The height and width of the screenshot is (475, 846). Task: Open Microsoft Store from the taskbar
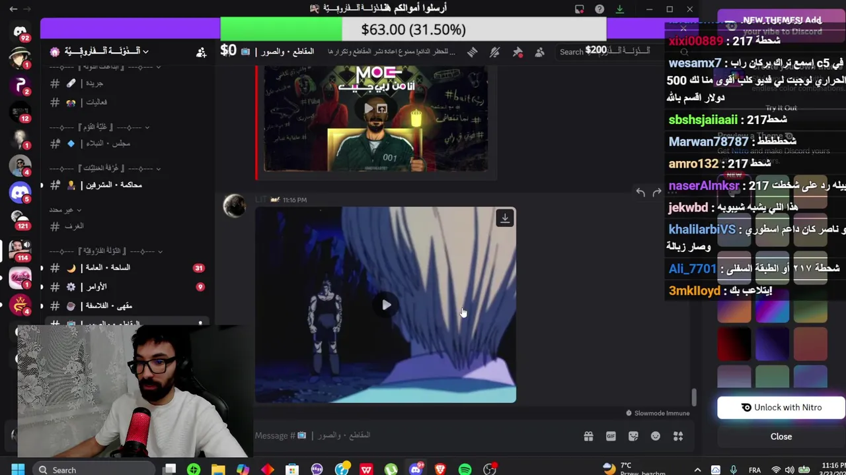(292, 470)
